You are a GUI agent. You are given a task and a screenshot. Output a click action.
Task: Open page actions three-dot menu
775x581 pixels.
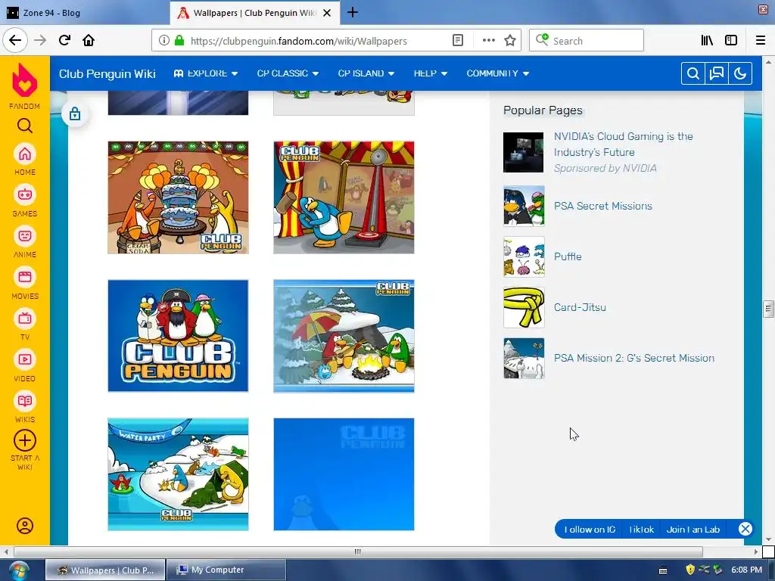pyautogui.click(x=488, y=41)
